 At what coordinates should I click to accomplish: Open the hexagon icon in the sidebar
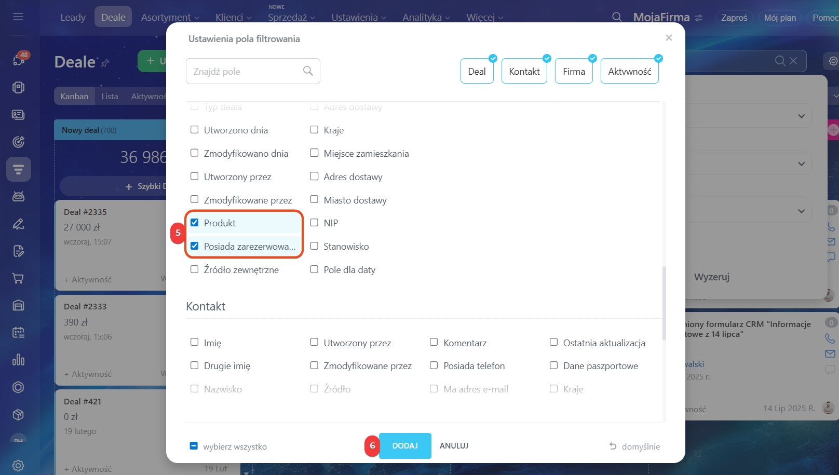coord(18,387)
